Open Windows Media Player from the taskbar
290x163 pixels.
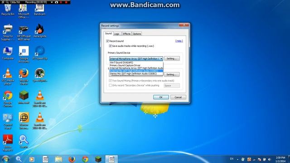(32, 159)
